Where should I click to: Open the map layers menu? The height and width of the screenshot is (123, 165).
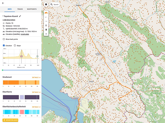click(x=46, y=4)
